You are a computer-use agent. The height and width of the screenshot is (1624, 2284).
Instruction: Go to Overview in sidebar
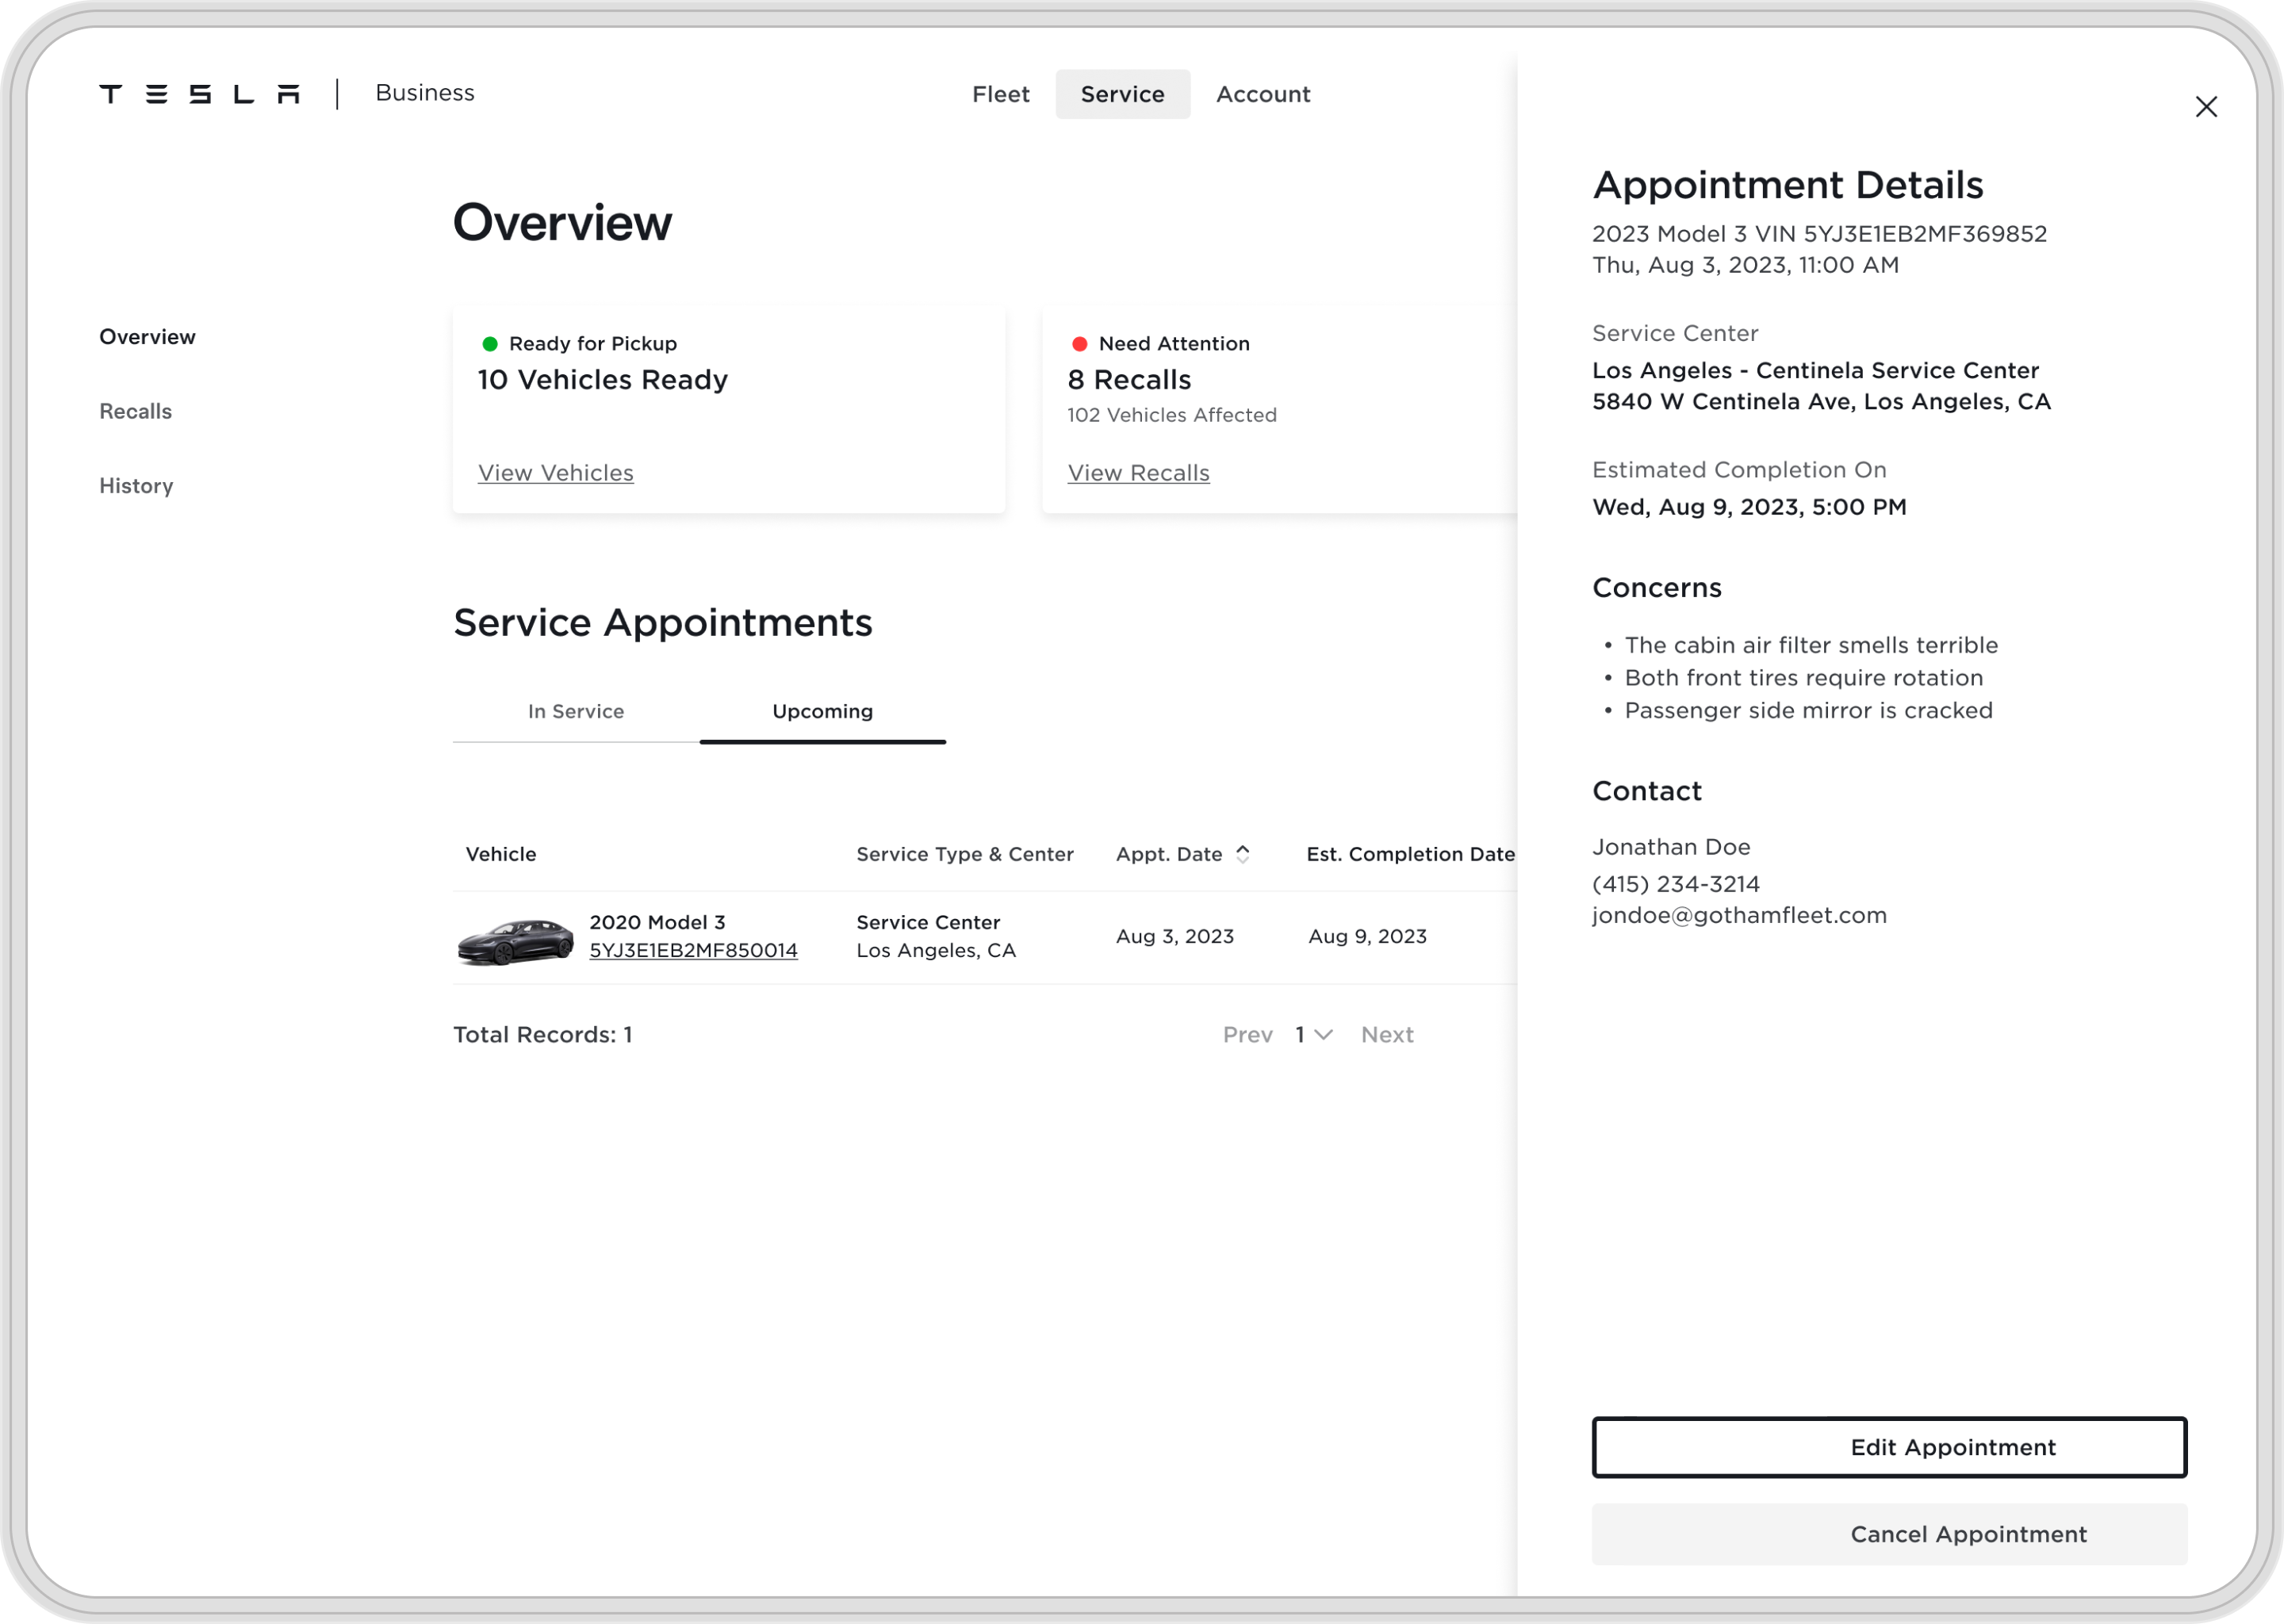pos(147,337)
